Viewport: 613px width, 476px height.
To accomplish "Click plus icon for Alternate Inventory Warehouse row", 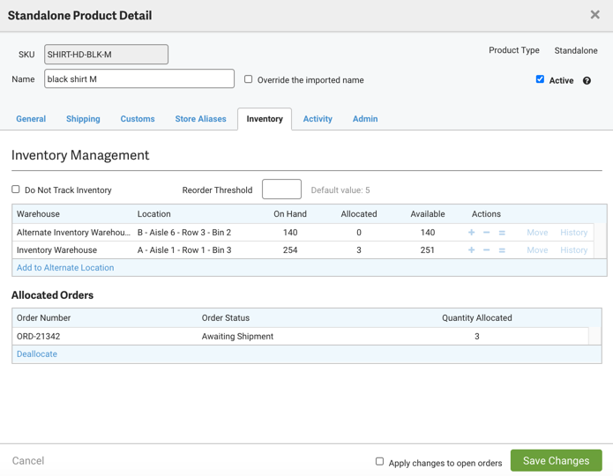I will pos(472,233).
